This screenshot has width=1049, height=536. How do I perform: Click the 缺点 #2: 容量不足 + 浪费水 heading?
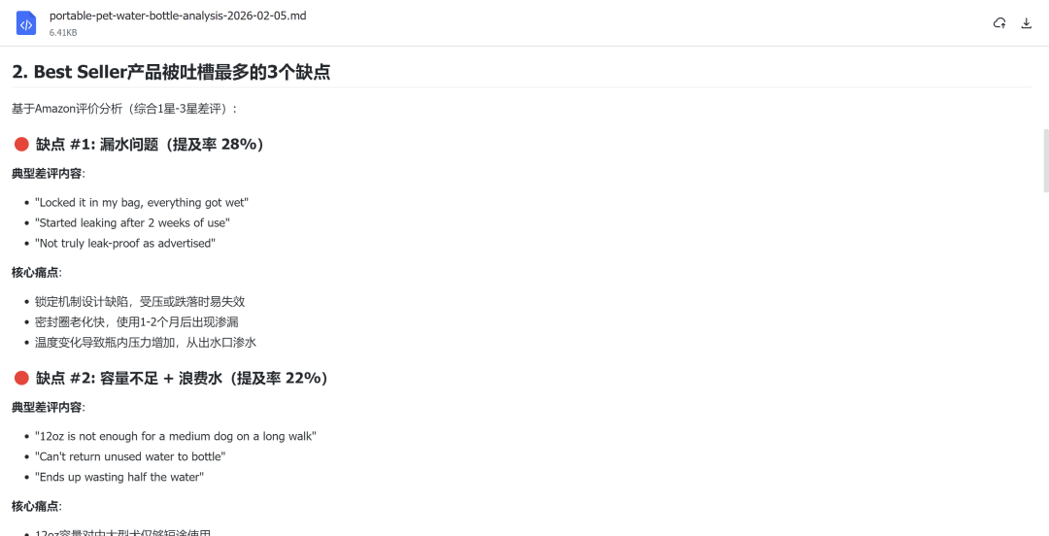point(182,378)
